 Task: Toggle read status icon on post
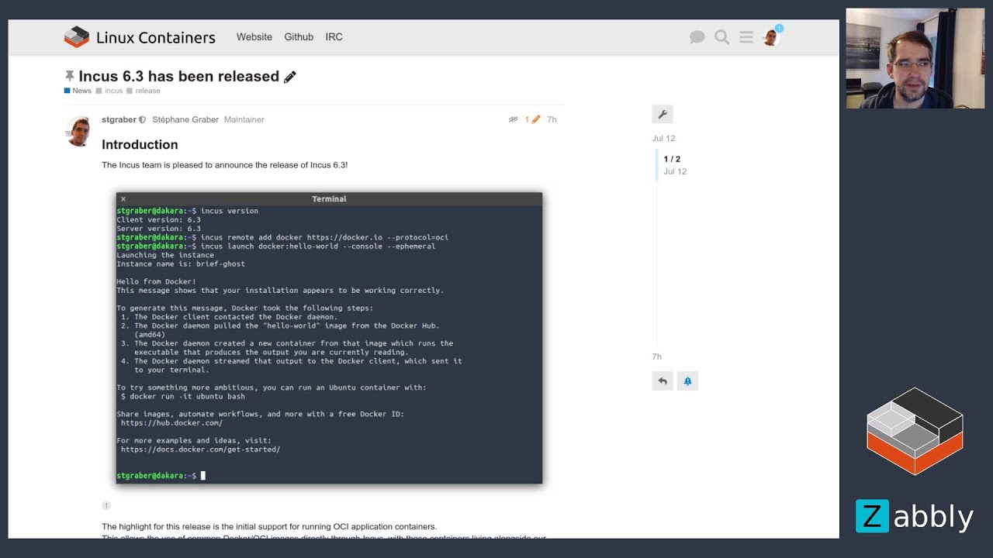click(513, 119)
